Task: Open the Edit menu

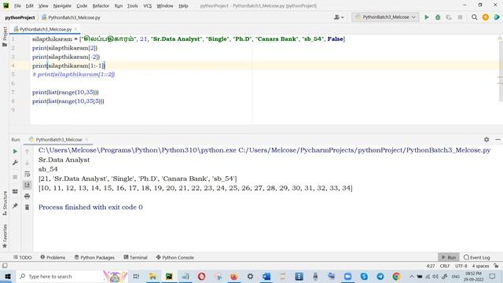Action: [30, 6]
